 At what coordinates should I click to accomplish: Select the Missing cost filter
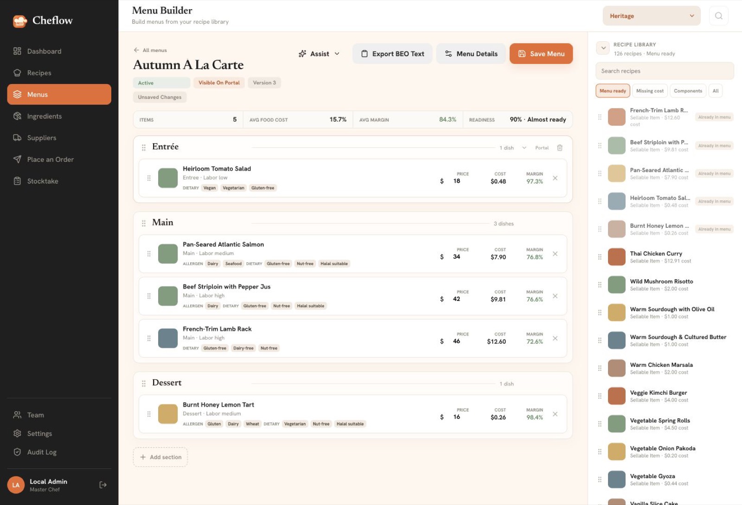coord(650,91)
